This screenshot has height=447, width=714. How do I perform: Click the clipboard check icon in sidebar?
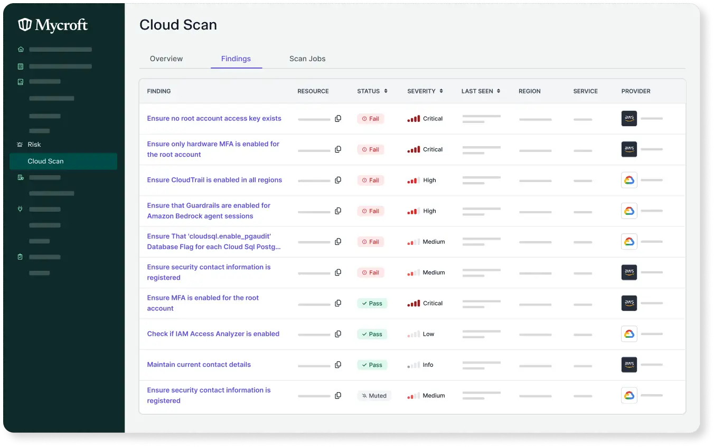pyautogui.click(x=21, y=257)
